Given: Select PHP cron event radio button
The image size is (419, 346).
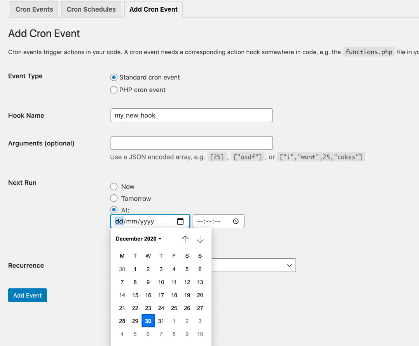Looking at the screenshot, I should point(114,90).
